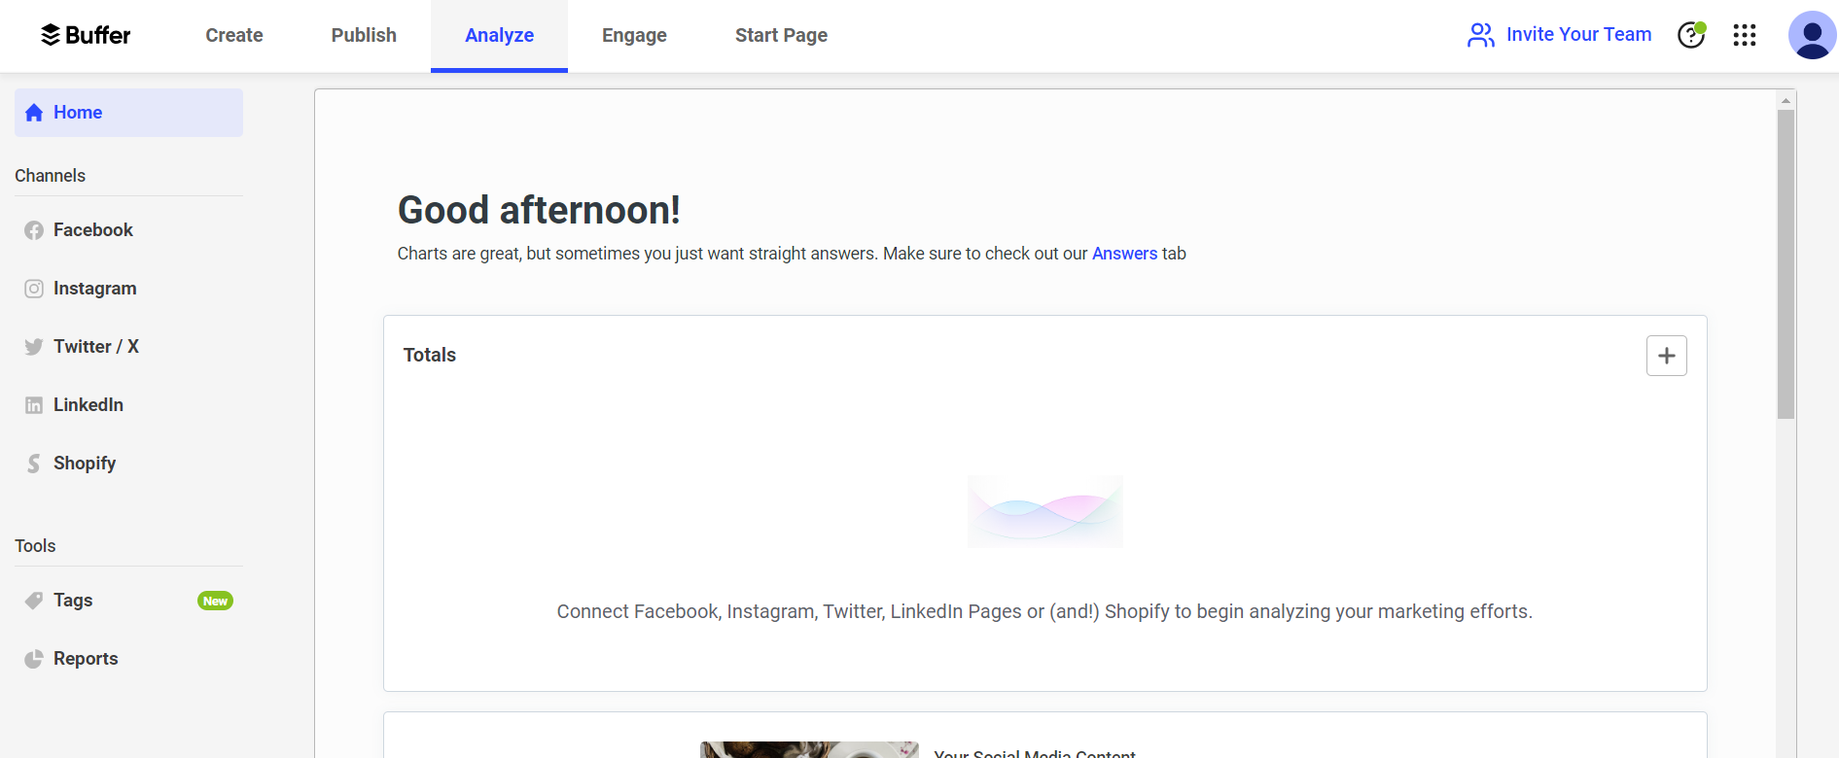Viewport: 1839px width, 758px height.
Task: Open the Shopify channel
Action: point(128,464)
